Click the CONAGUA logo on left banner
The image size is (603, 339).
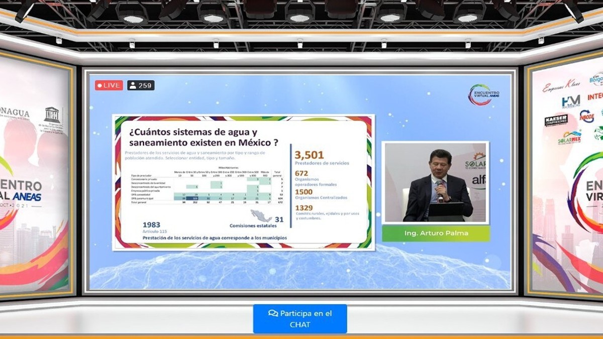click(14, 115)
